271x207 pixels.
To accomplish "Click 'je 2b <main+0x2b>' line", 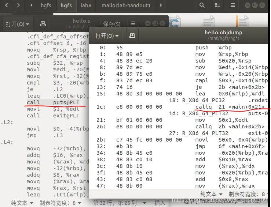I will click(x=230, y=87).
